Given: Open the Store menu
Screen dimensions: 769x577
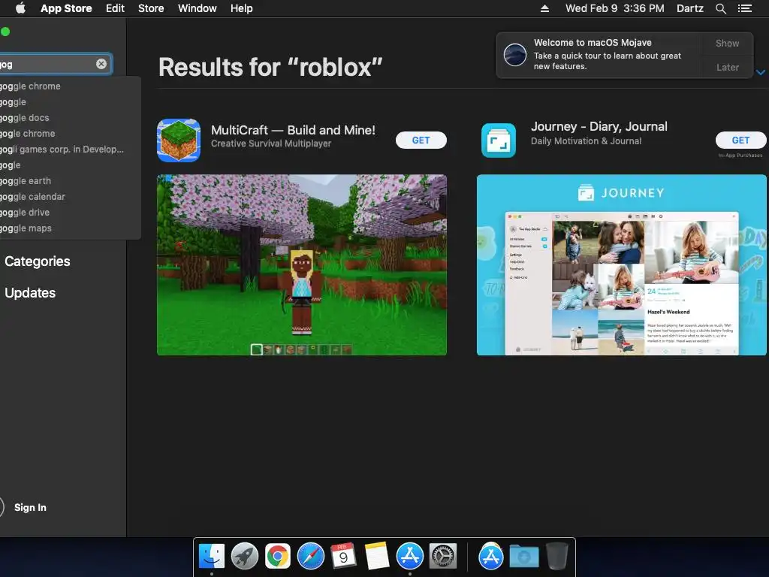Looking at the screenshot, I should coord(151,8).
